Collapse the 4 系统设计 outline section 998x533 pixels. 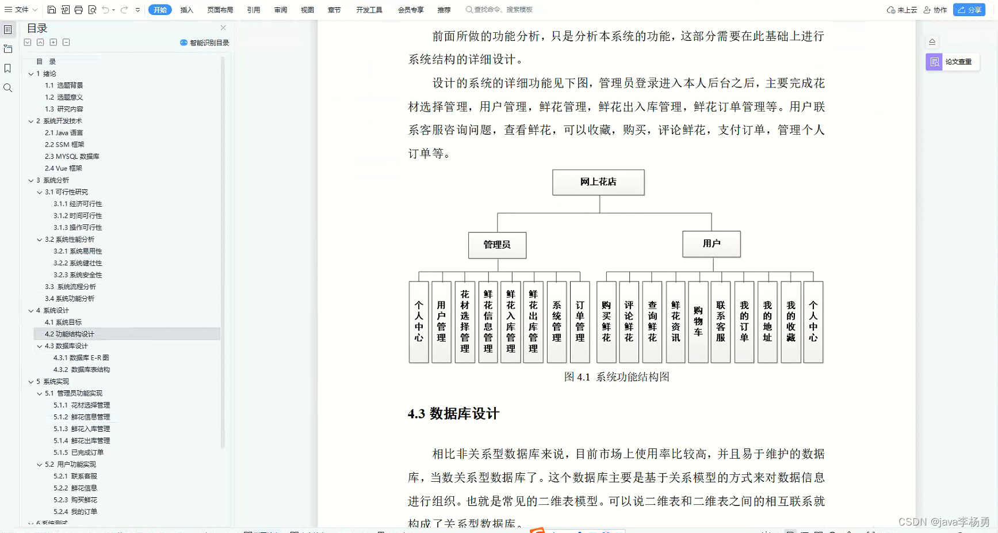click(x=31, y=310)
